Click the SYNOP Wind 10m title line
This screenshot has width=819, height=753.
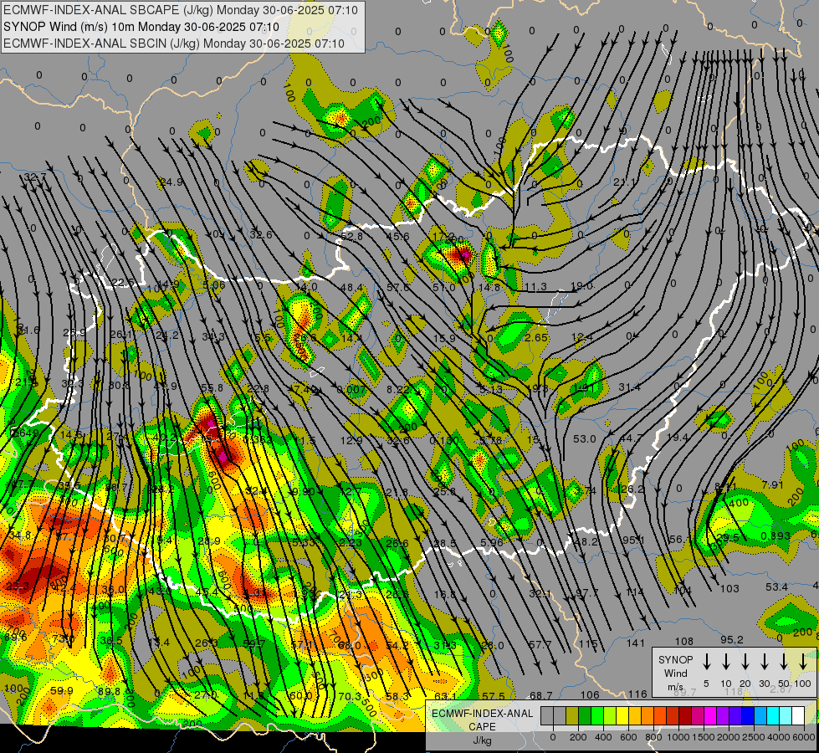pyautogui.click(x=141, y=27)
